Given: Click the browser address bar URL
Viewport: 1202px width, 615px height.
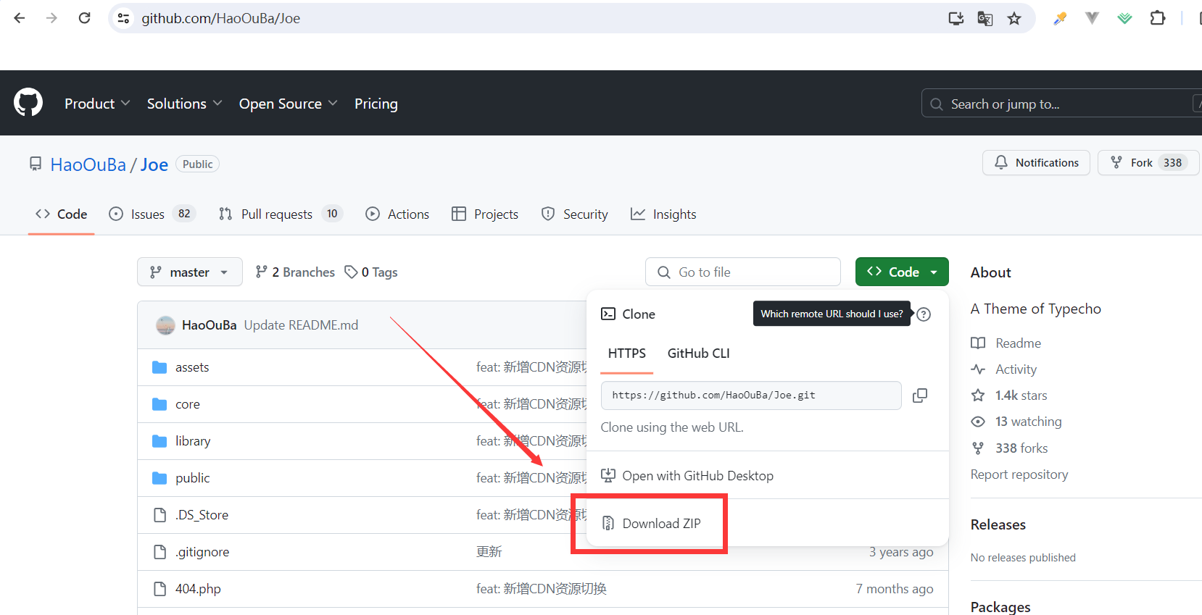Looking at the screenshot, I should pos(221,18).
